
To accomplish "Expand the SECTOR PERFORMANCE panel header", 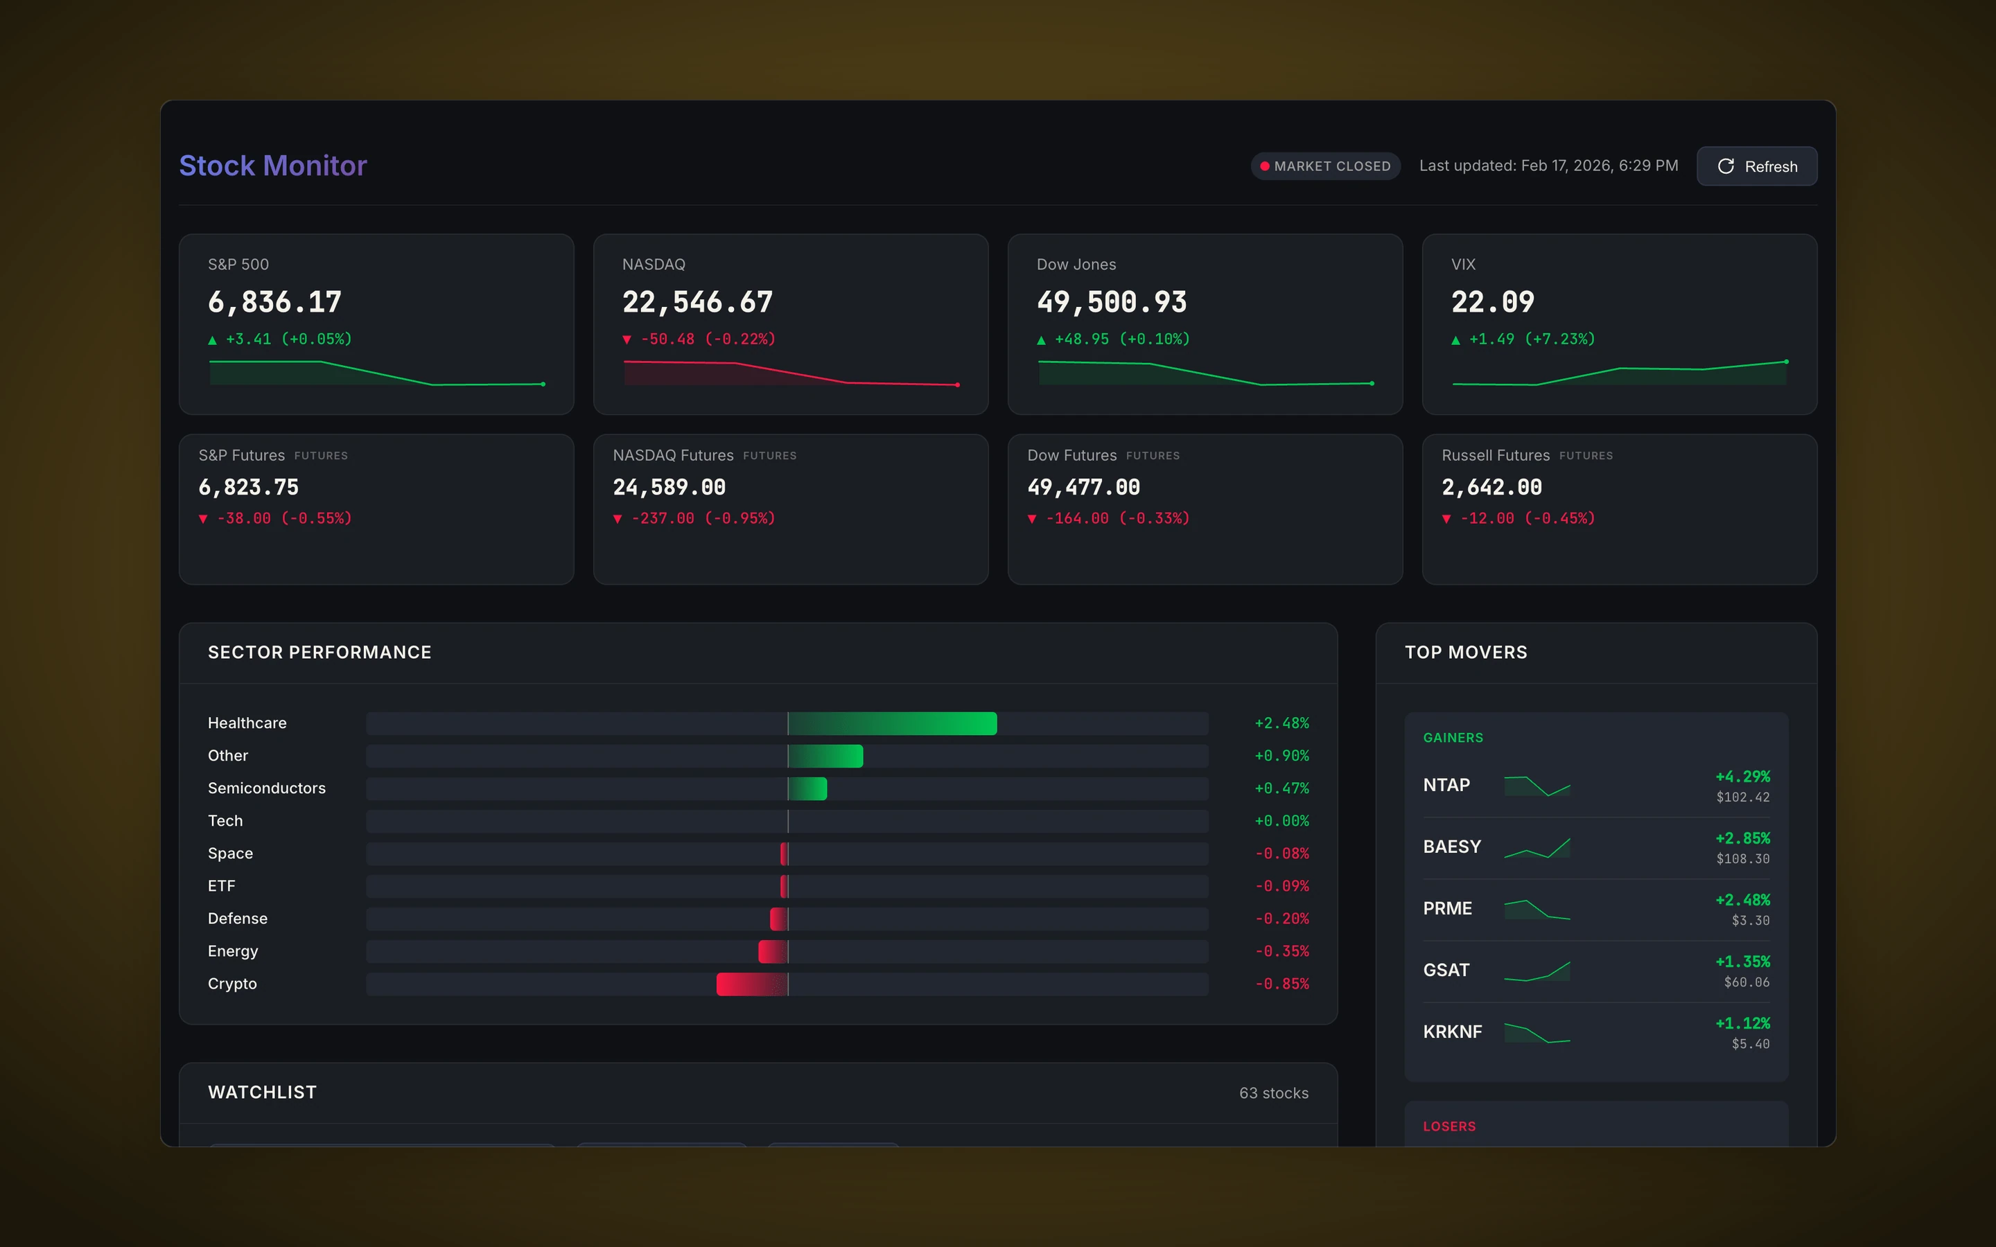I will coord(319,651).
